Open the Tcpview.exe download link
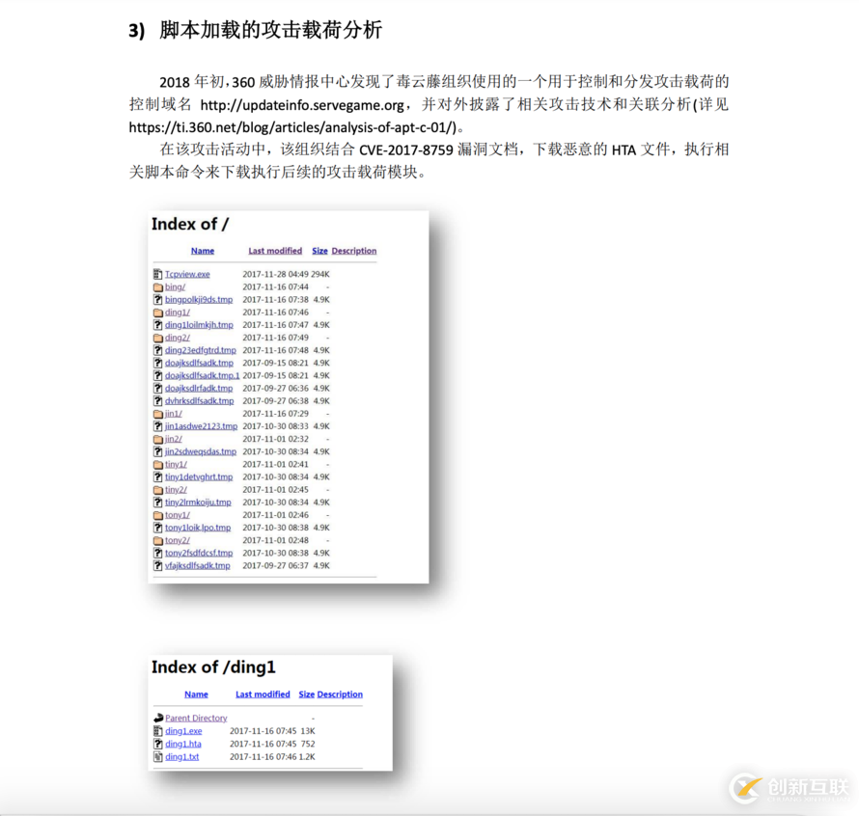 pyautogui.click(x=186, y=273)
